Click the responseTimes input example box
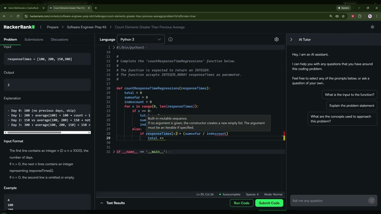This screenshot has width=381, height=214. point(47,59)
